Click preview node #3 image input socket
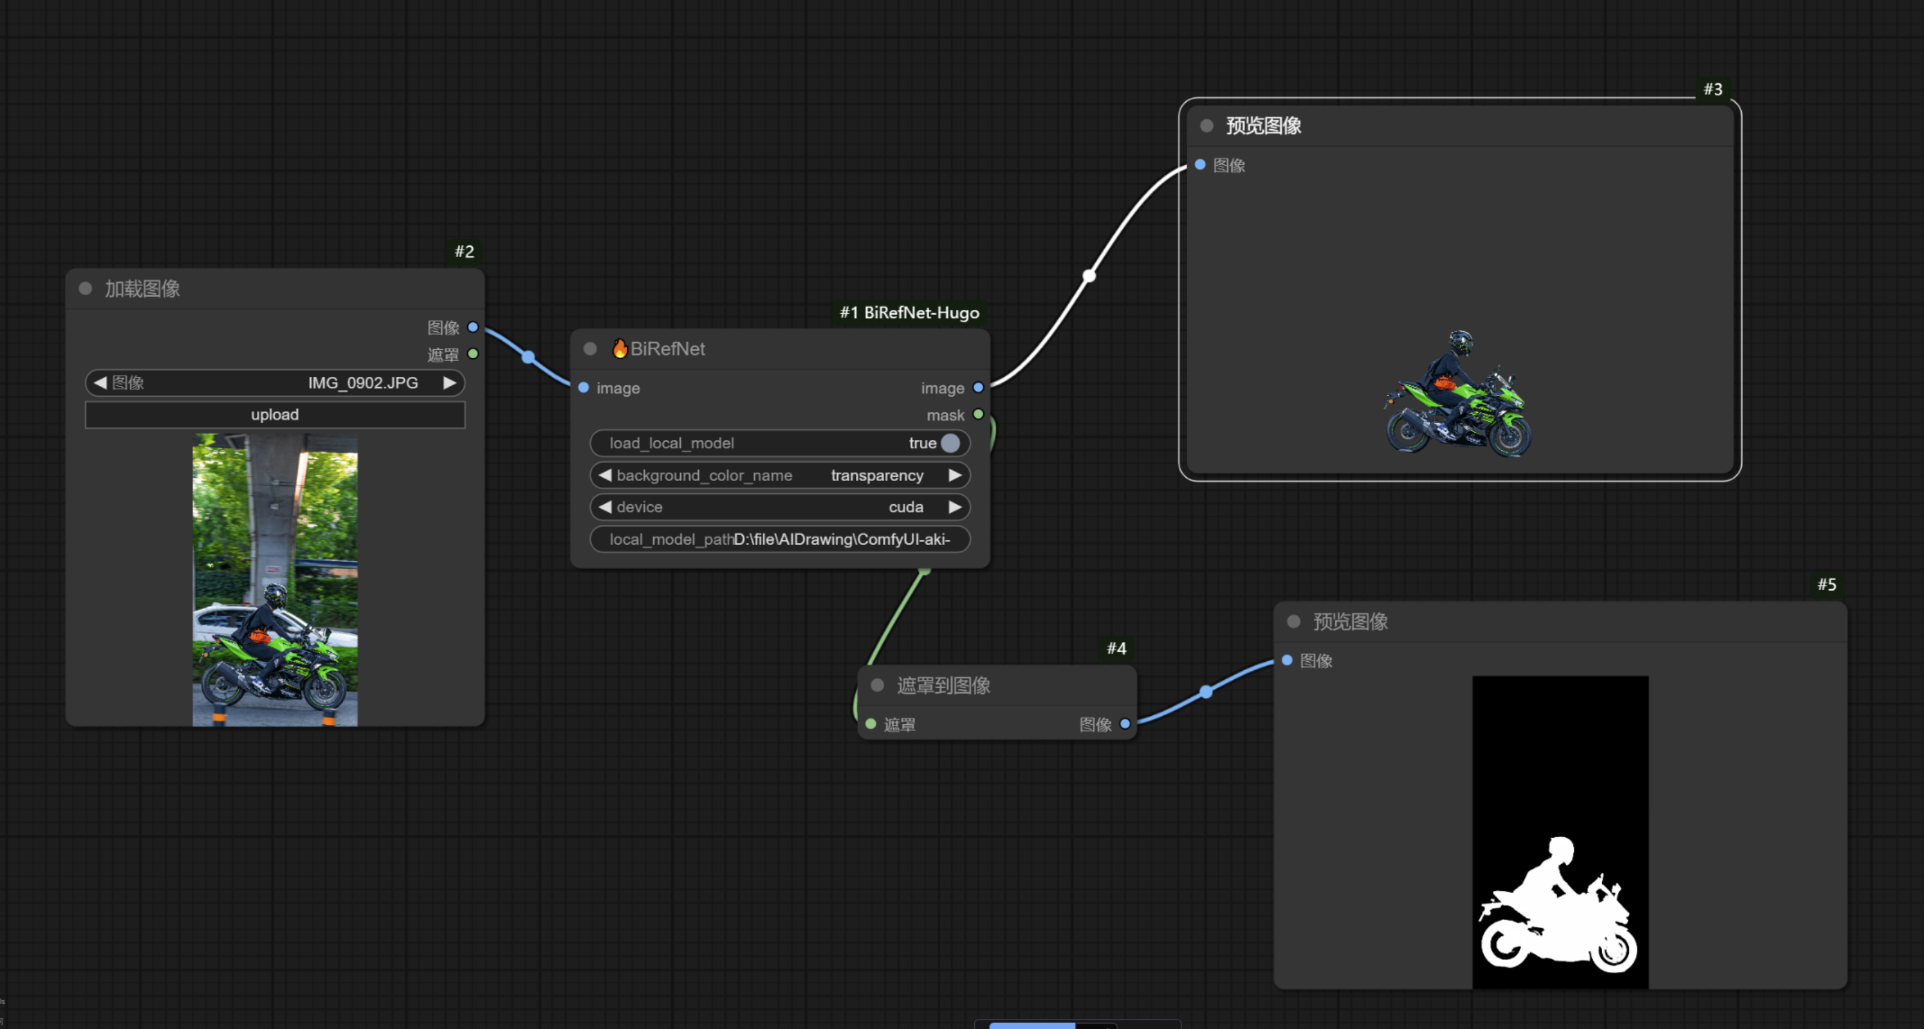1924x1029 pixels. [x=1200, y=165]
